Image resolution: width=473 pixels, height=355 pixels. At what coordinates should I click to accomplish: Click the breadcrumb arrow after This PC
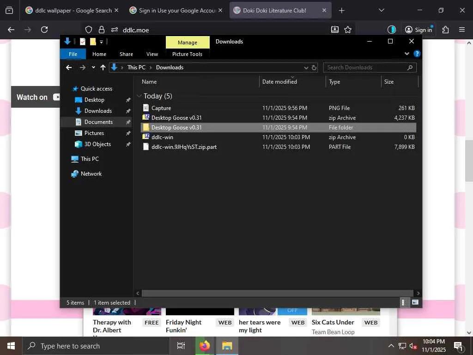tap(151, 67)
